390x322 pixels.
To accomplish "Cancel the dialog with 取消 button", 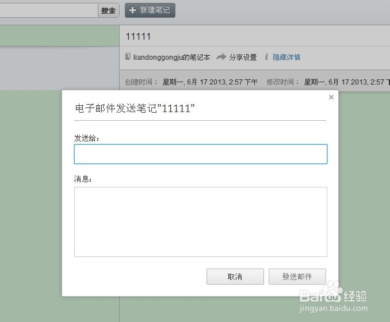I will tap(235, 277).
